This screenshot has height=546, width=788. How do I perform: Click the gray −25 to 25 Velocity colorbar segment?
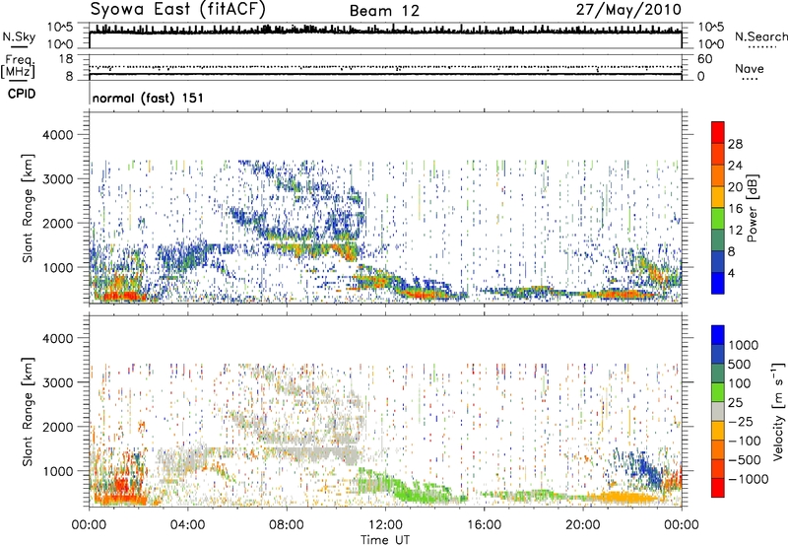pyautogui.click(x=718, y=412)
